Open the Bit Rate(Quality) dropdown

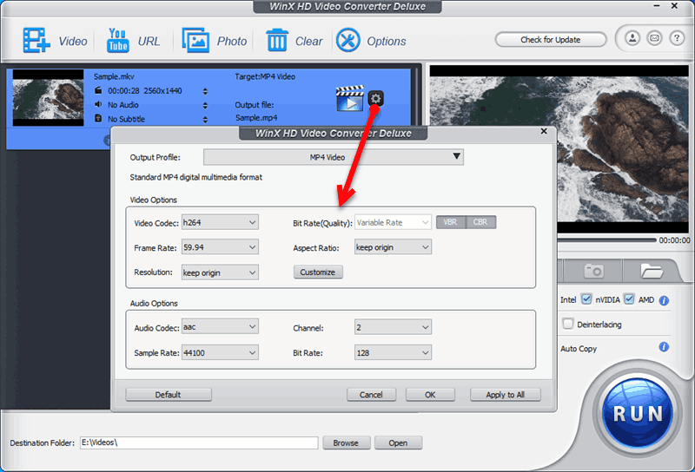[393, 222]
